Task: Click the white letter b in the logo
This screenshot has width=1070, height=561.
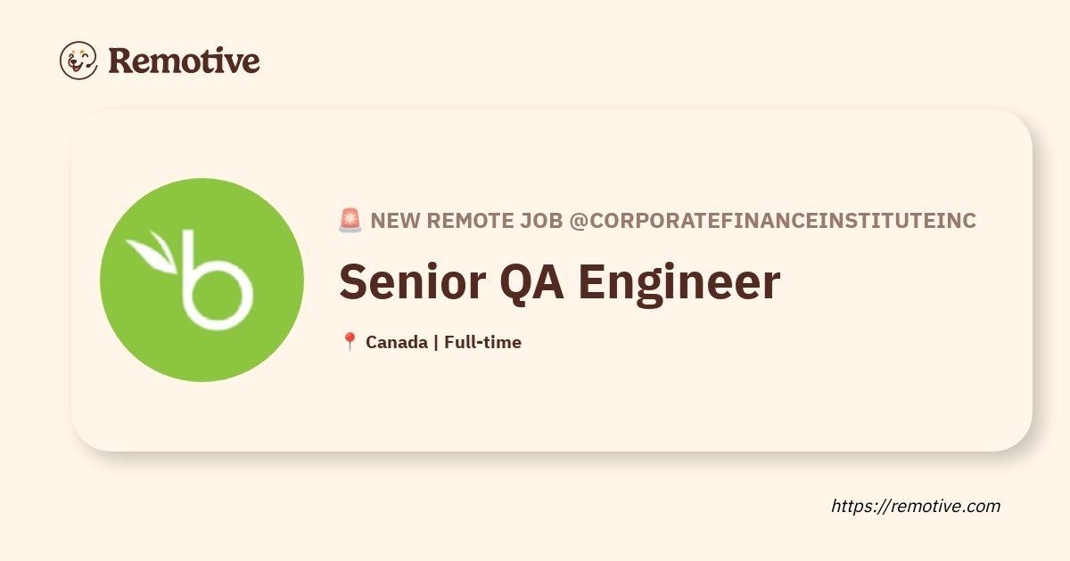Action: 213,278
